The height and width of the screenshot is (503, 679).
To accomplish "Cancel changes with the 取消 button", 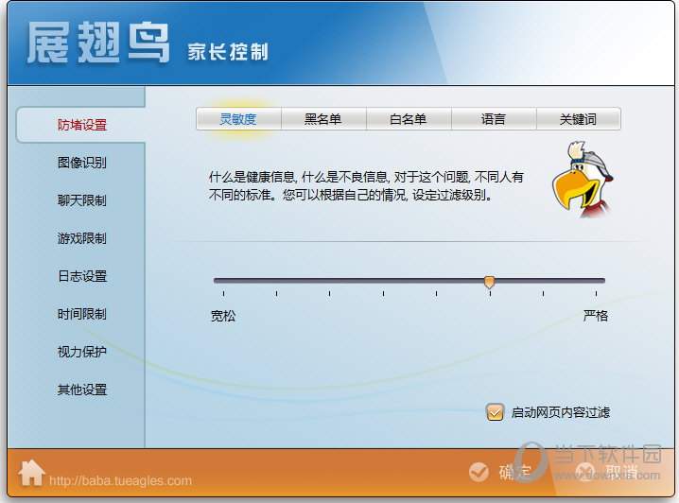I will click(607, 472).
